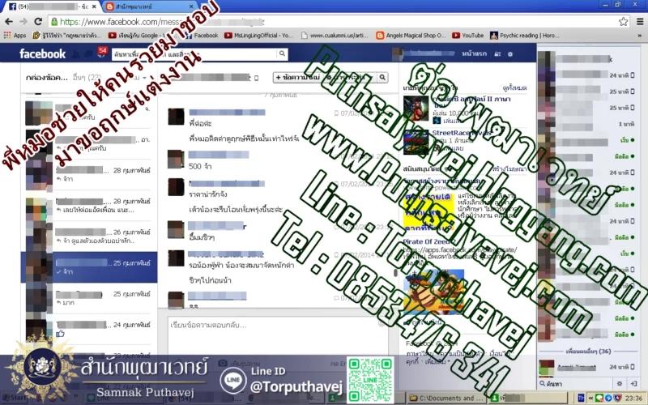Open the Pirate Of Zeed ad link

click(429, 241)
